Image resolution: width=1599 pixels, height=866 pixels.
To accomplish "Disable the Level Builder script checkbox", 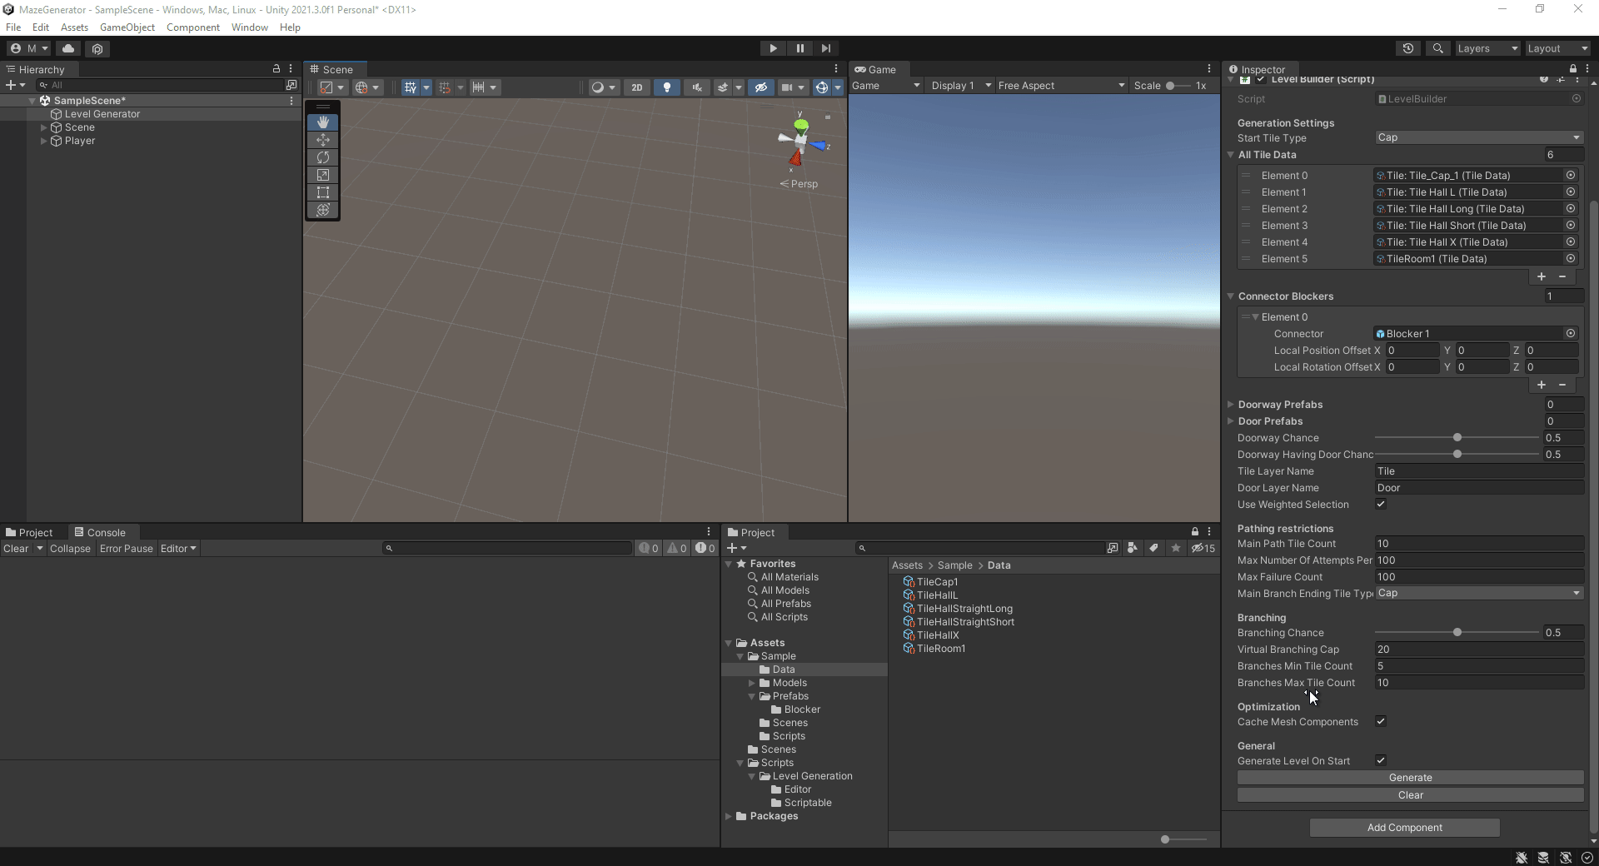I will tap(1262, 79).
